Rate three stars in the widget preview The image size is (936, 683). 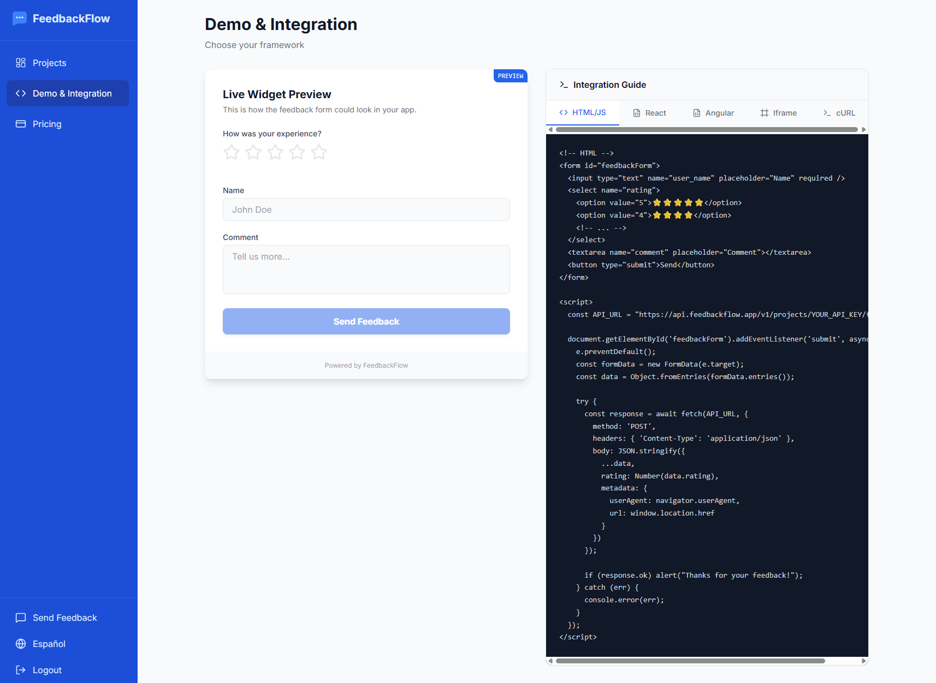(x=275, y=152)
